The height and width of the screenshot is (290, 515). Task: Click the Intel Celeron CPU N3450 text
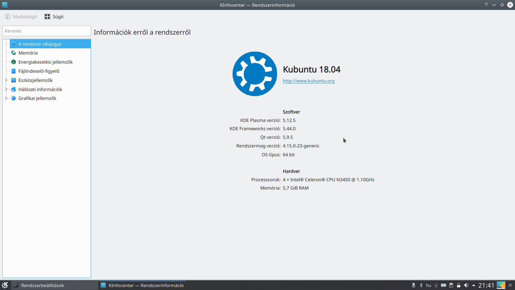click(328, 180)
